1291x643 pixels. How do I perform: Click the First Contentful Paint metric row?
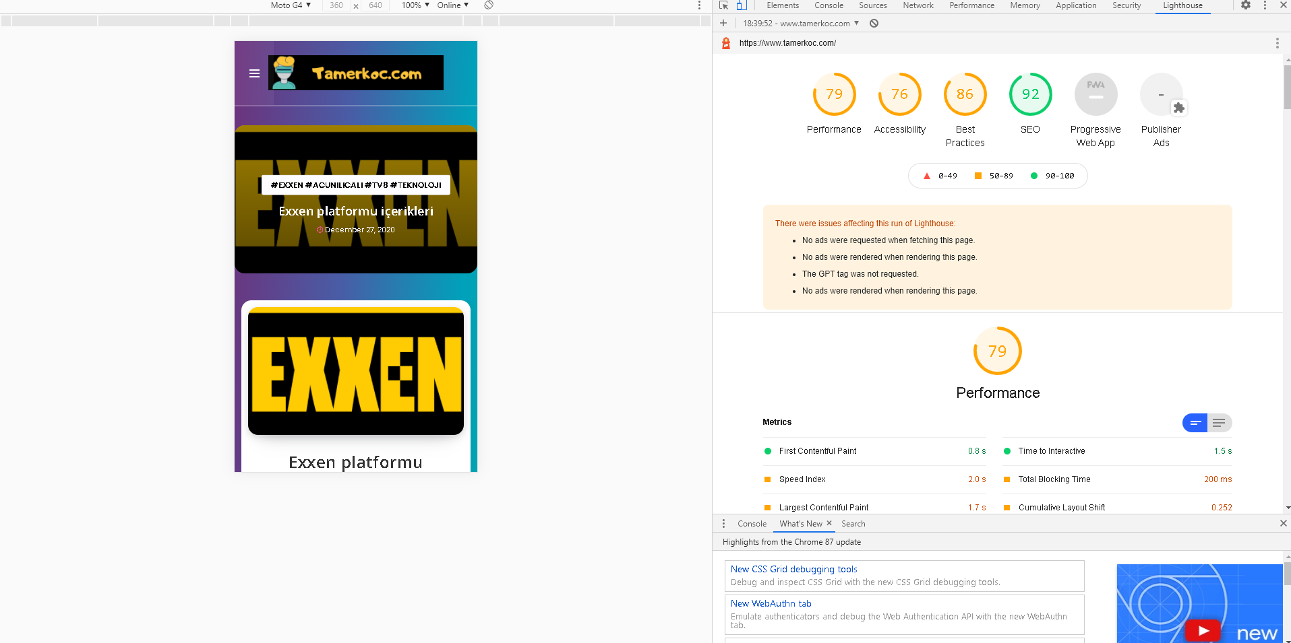[x=874, y=451]
